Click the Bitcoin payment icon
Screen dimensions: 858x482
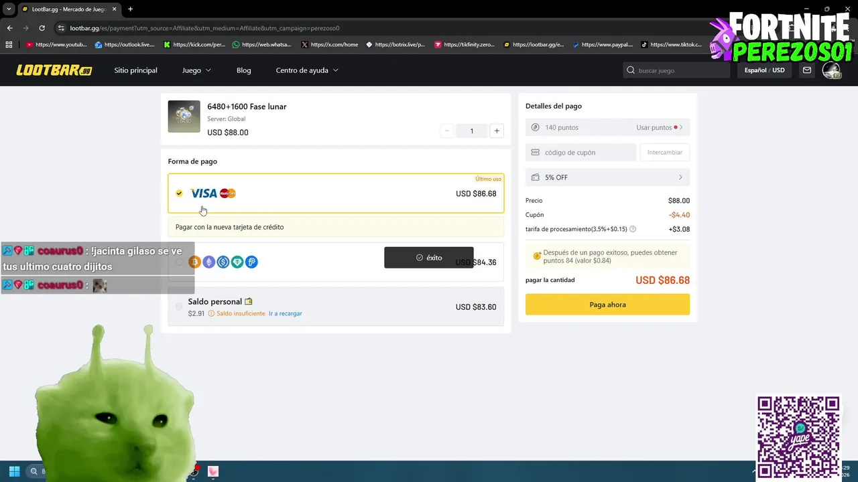[x=194, y=262]
